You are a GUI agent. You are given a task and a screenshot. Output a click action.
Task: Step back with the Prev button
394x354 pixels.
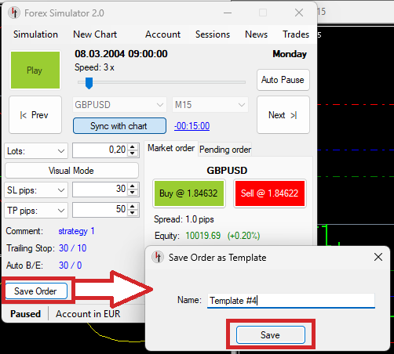tap(35, 115)
